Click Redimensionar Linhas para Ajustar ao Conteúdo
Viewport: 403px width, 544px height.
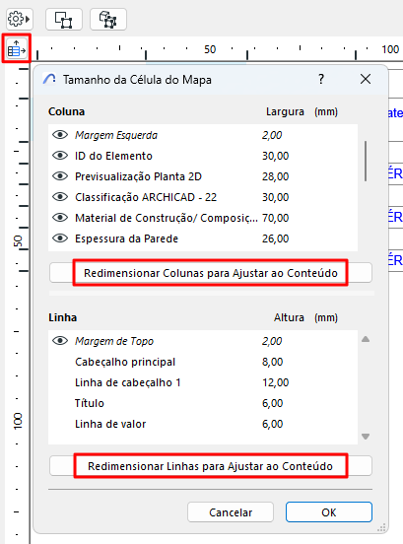click(x=211, y=465)
